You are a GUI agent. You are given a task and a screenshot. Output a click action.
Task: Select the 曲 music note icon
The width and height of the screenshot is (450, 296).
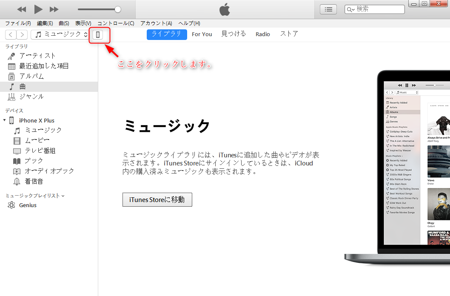pyautogui.click(x=11, y=87)
